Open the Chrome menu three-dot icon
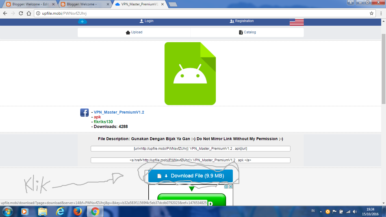 click(x=381, y=13)
